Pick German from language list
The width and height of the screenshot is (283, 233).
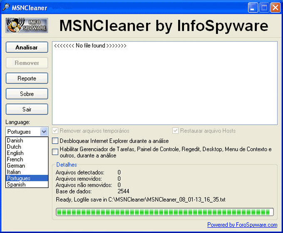click(x=27, y=165)
